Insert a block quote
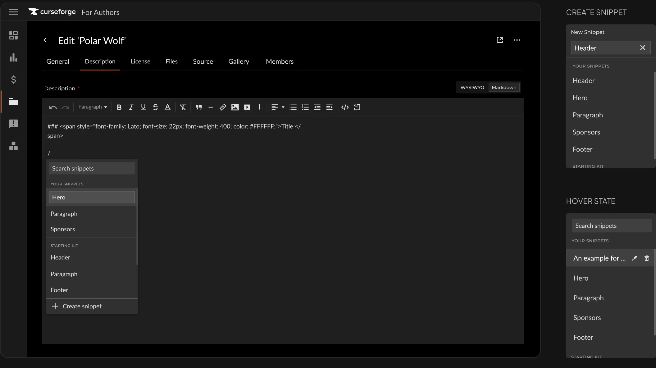Screen dimensions: 656x368 [x=199, y=107]
